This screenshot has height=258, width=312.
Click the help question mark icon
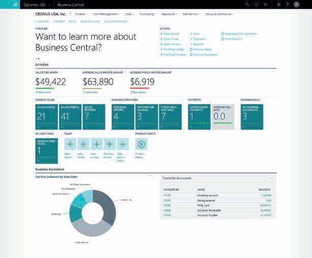(288, 5)
